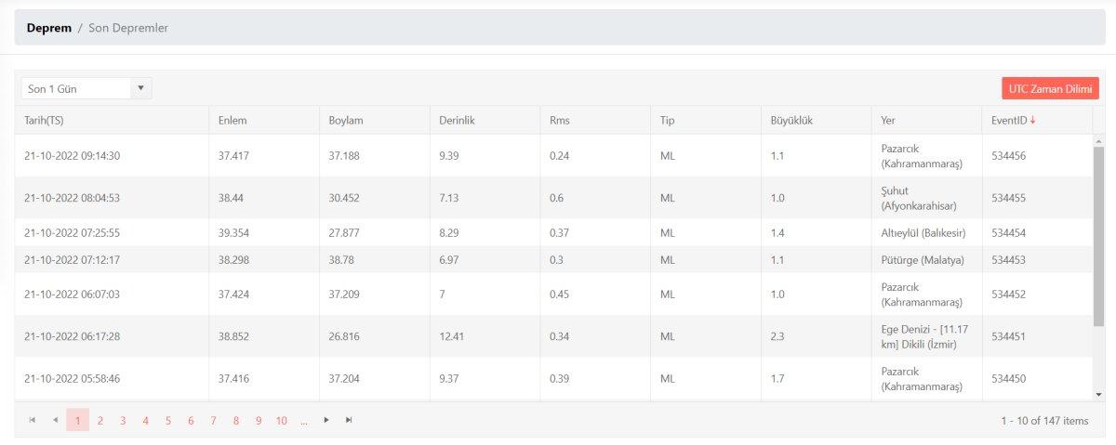Show more pages via ellipsis

tap(304, 421)
